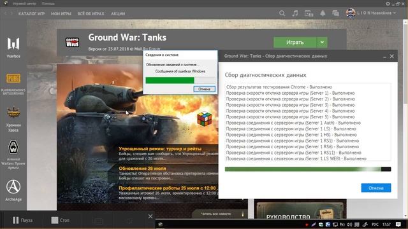Select the Server 5 response speed line
Viewport: 408px width, 229px height.
tap(291, 117)
